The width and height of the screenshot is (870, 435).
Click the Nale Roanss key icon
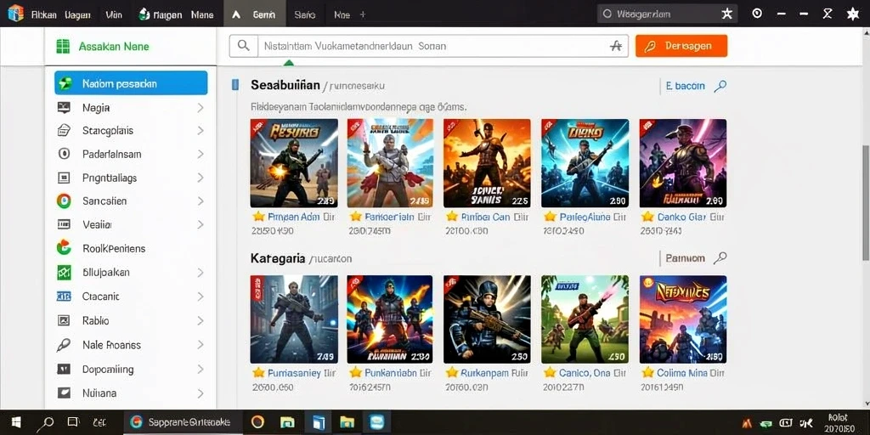tap(64, 345)
